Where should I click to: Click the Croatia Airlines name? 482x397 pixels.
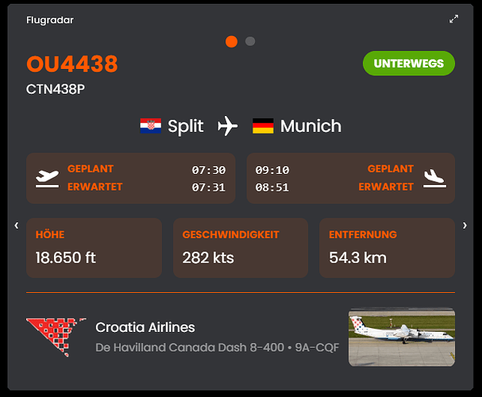pyautogui.click(x=145, y=327)
